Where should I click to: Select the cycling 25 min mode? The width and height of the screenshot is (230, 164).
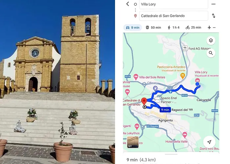[x=193, y=28]
